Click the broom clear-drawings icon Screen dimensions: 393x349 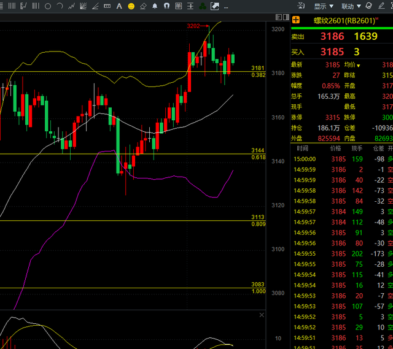coord(301,6)
